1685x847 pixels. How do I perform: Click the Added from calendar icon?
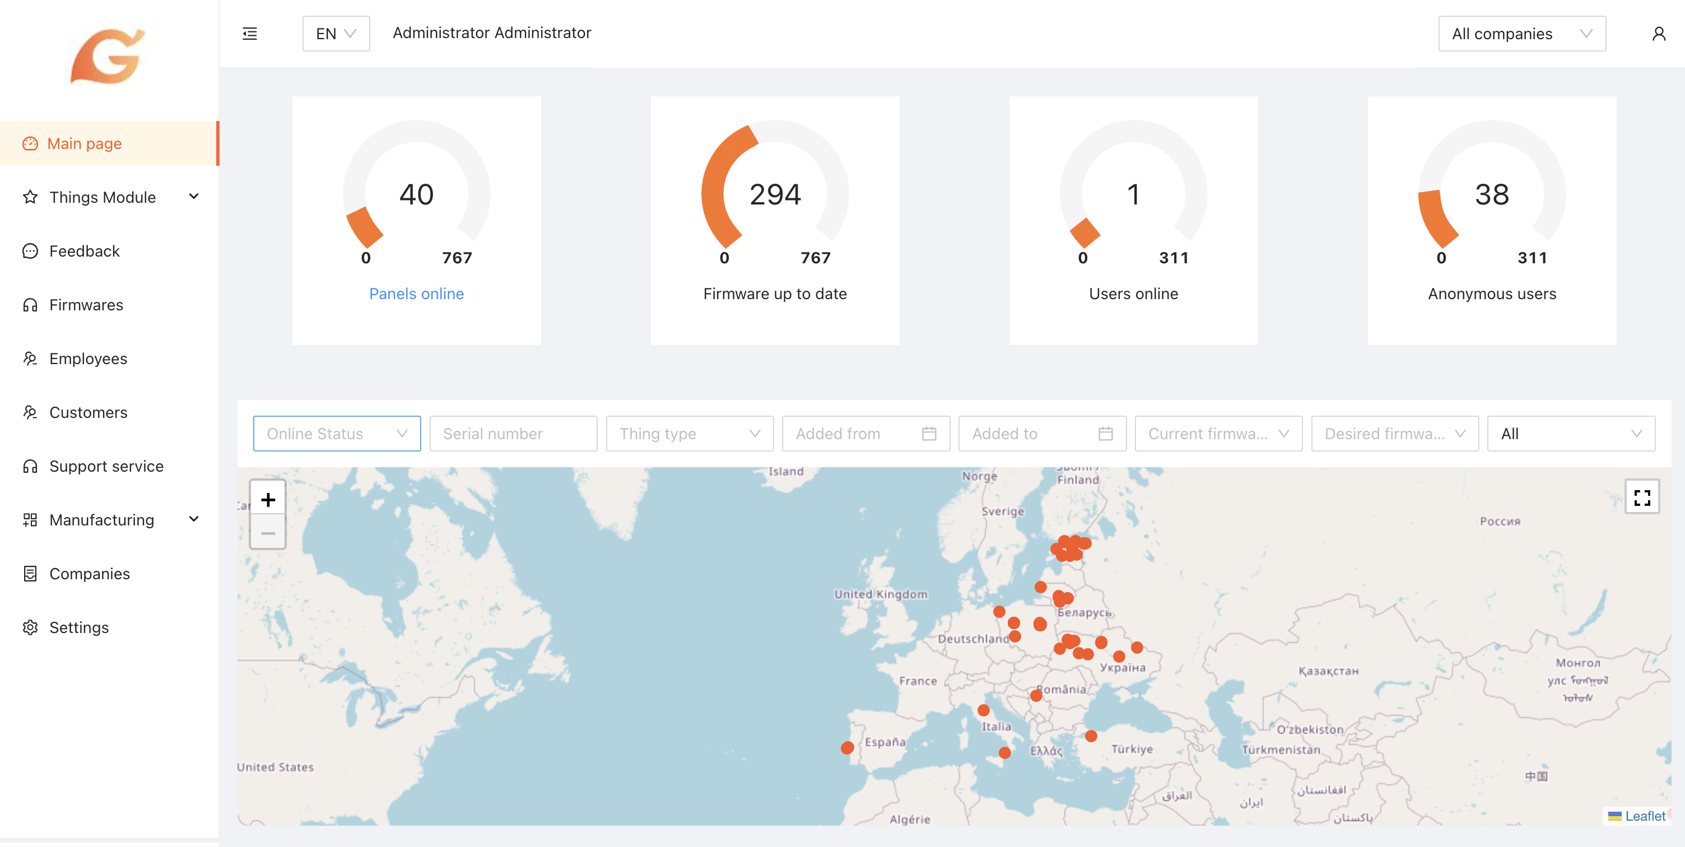coord(929,434)
